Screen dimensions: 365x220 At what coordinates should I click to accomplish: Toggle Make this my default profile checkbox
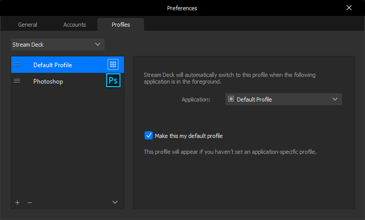point(149,135)
